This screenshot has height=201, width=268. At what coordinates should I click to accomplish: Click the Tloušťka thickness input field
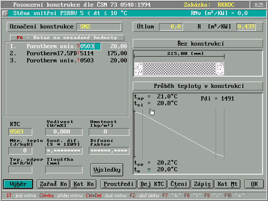(64, 170)
